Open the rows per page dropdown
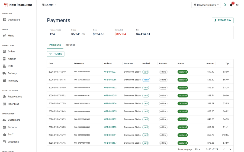This screenshot has height=152, width=244. pyautogui.click(x=197, y=149)
